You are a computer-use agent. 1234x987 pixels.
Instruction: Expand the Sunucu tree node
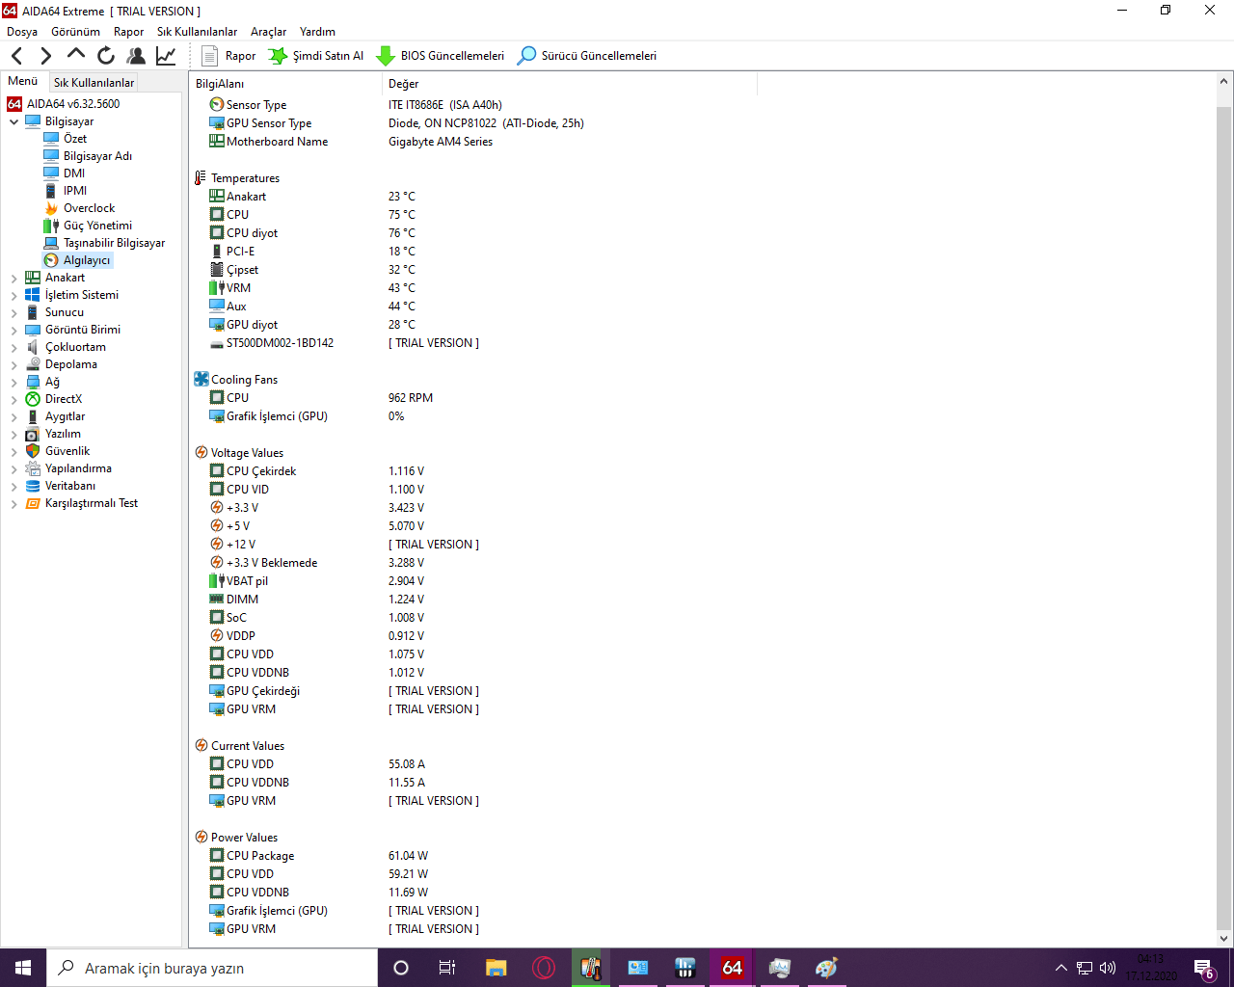point(13,312)
